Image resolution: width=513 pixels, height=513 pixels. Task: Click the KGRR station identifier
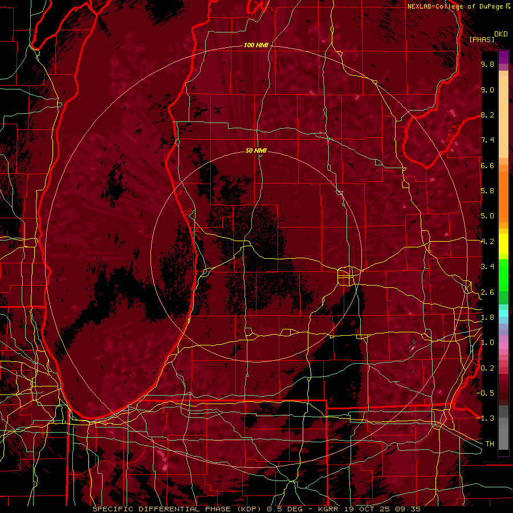coord(329,509)
